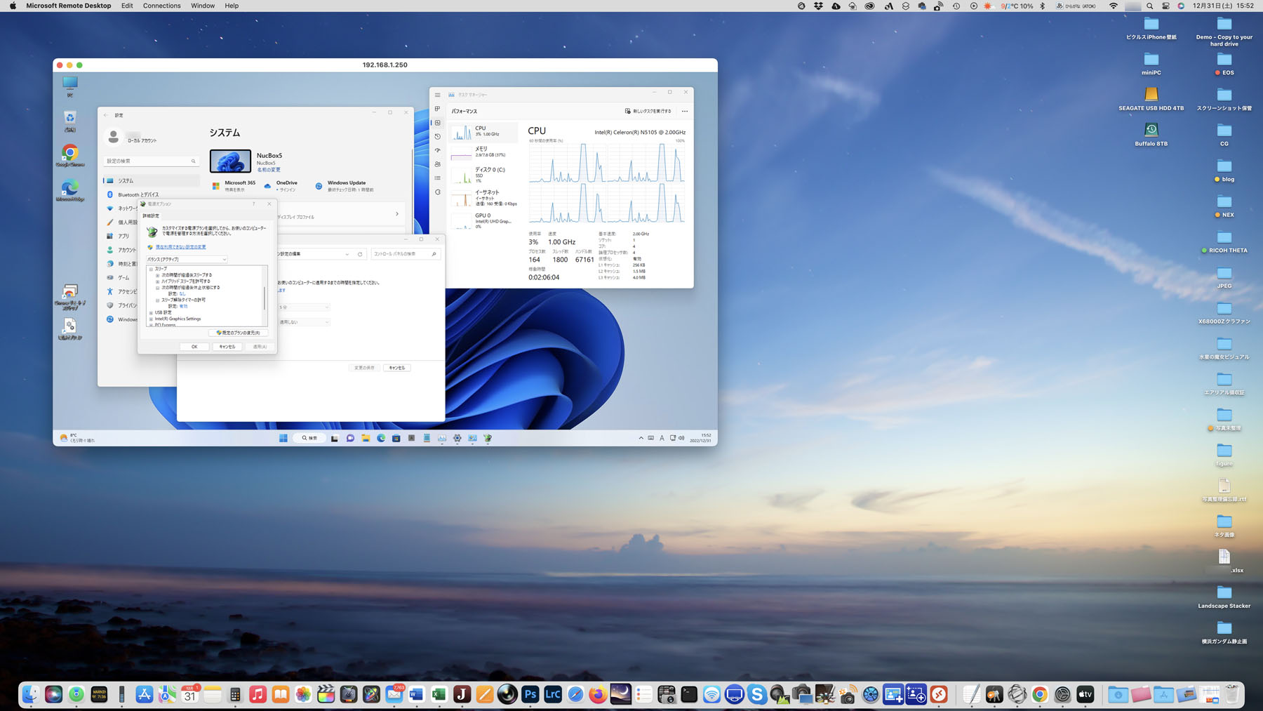1263x711 pixels.
Task: Open Task Manager hamburger navigation menu
Action: pos(437,95)
